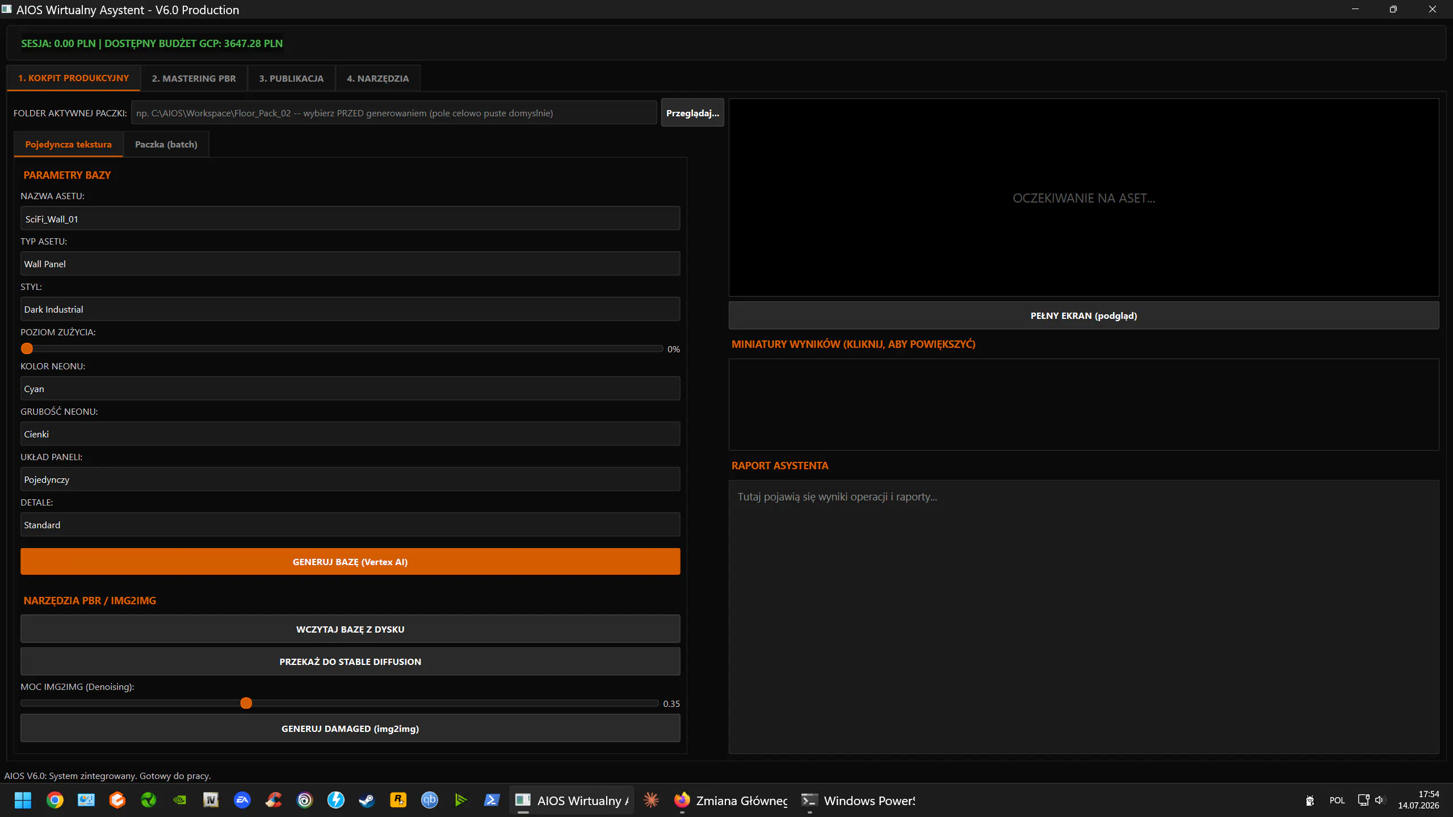Click the MINIATURY WYNIKÓW heading
1453x817 pixels.
pos(853,344)
